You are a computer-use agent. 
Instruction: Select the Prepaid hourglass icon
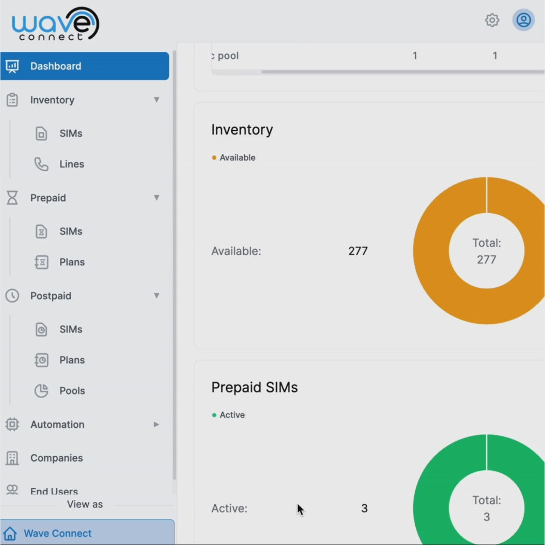pyautogui.click(x=11, y=198)
